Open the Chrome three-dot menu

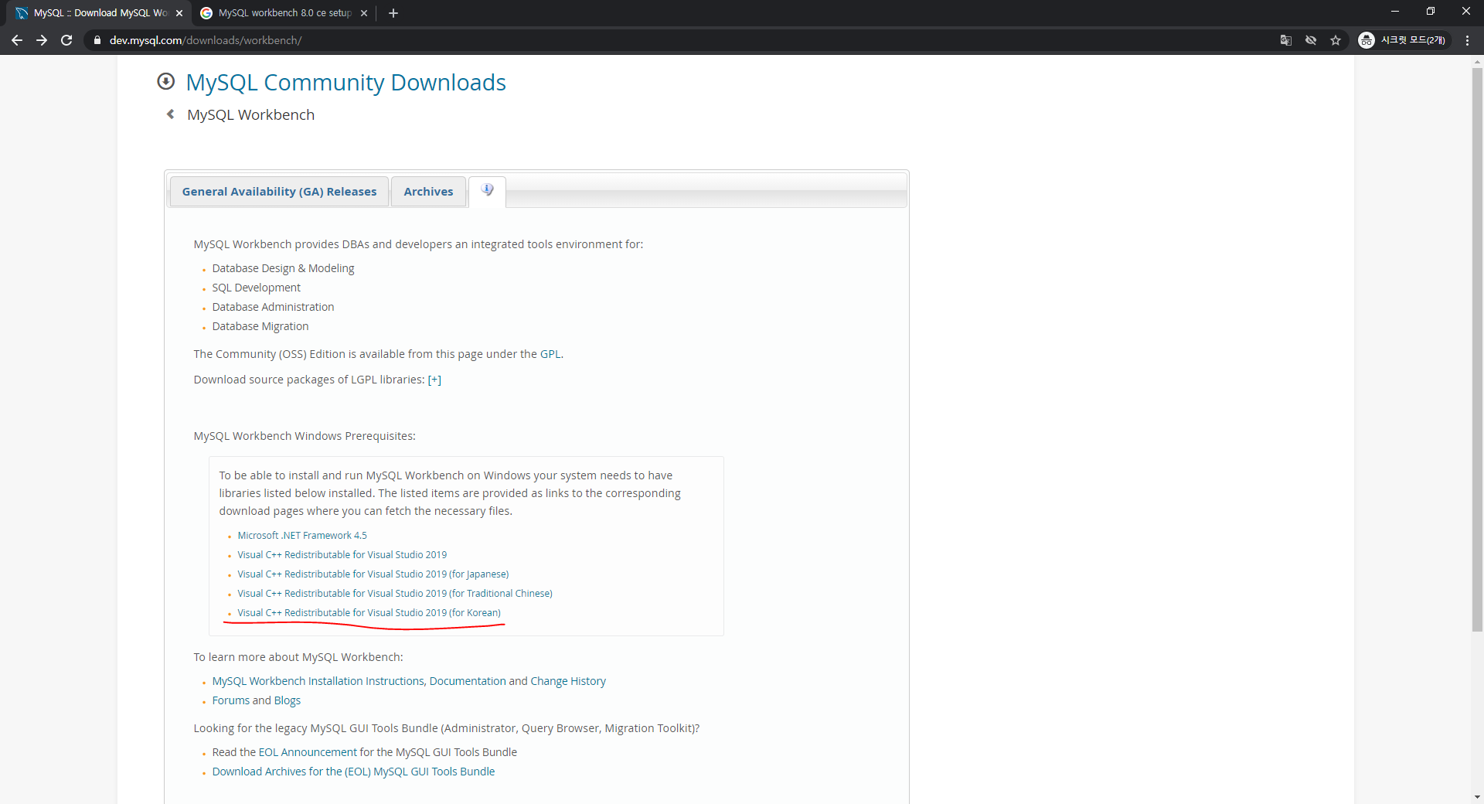point(1467,40)
